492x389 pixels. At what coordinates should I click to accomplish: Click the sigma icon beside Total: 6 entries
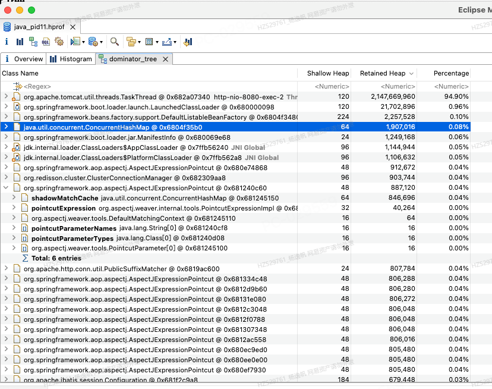point(25,258)
